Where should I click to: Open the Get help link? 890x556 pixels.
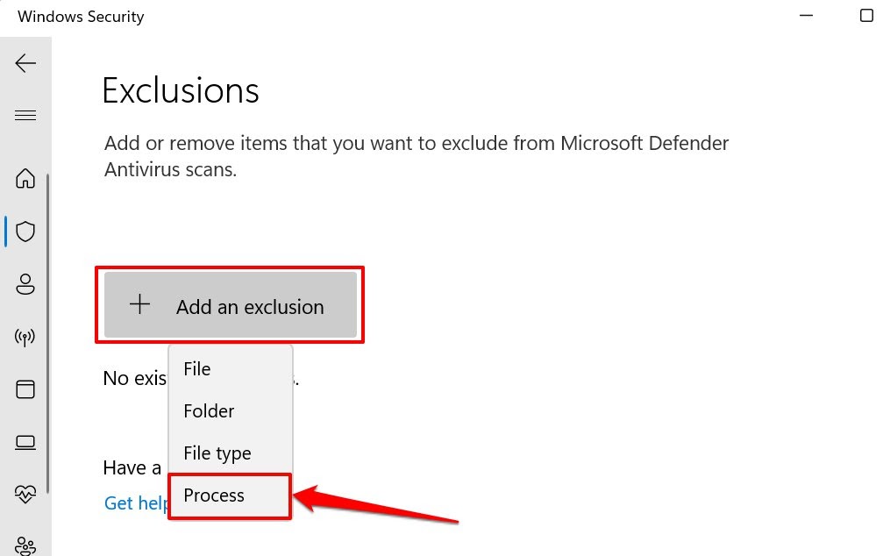(132, 503)
